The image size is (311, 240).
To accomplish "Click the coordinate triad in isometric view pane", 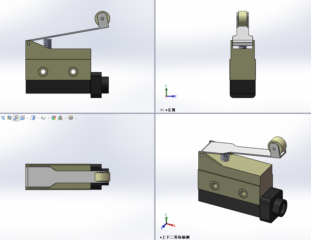I will pyautogui.click(x=168, y=222).
